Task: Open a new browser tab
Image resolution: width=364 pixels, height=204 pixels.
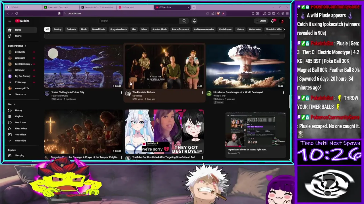Action: click(x=194, y=7)
